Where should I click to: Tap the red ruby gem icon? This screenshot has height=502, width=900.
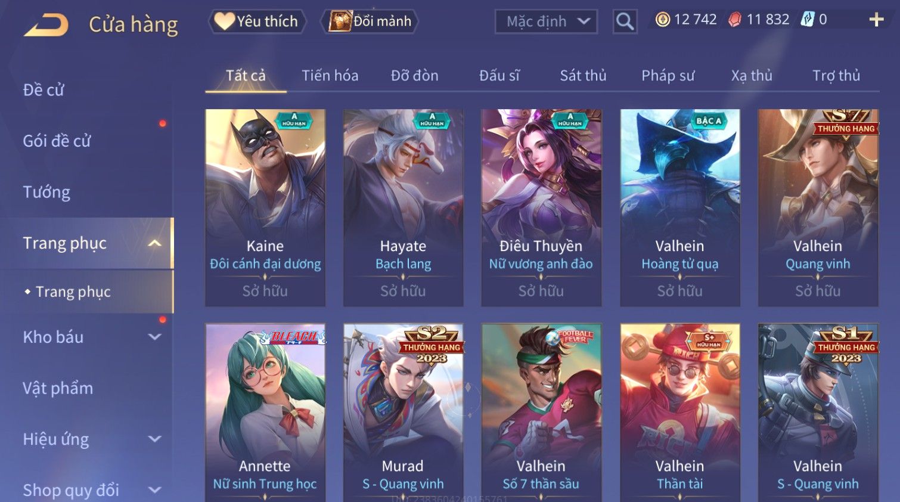click(x=734, y=20)
